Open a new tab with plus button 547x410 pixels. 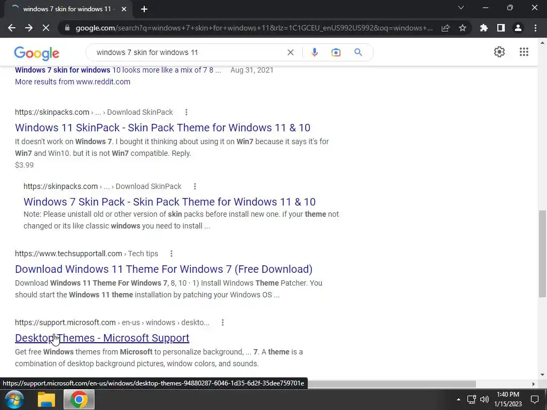[144, 9]
